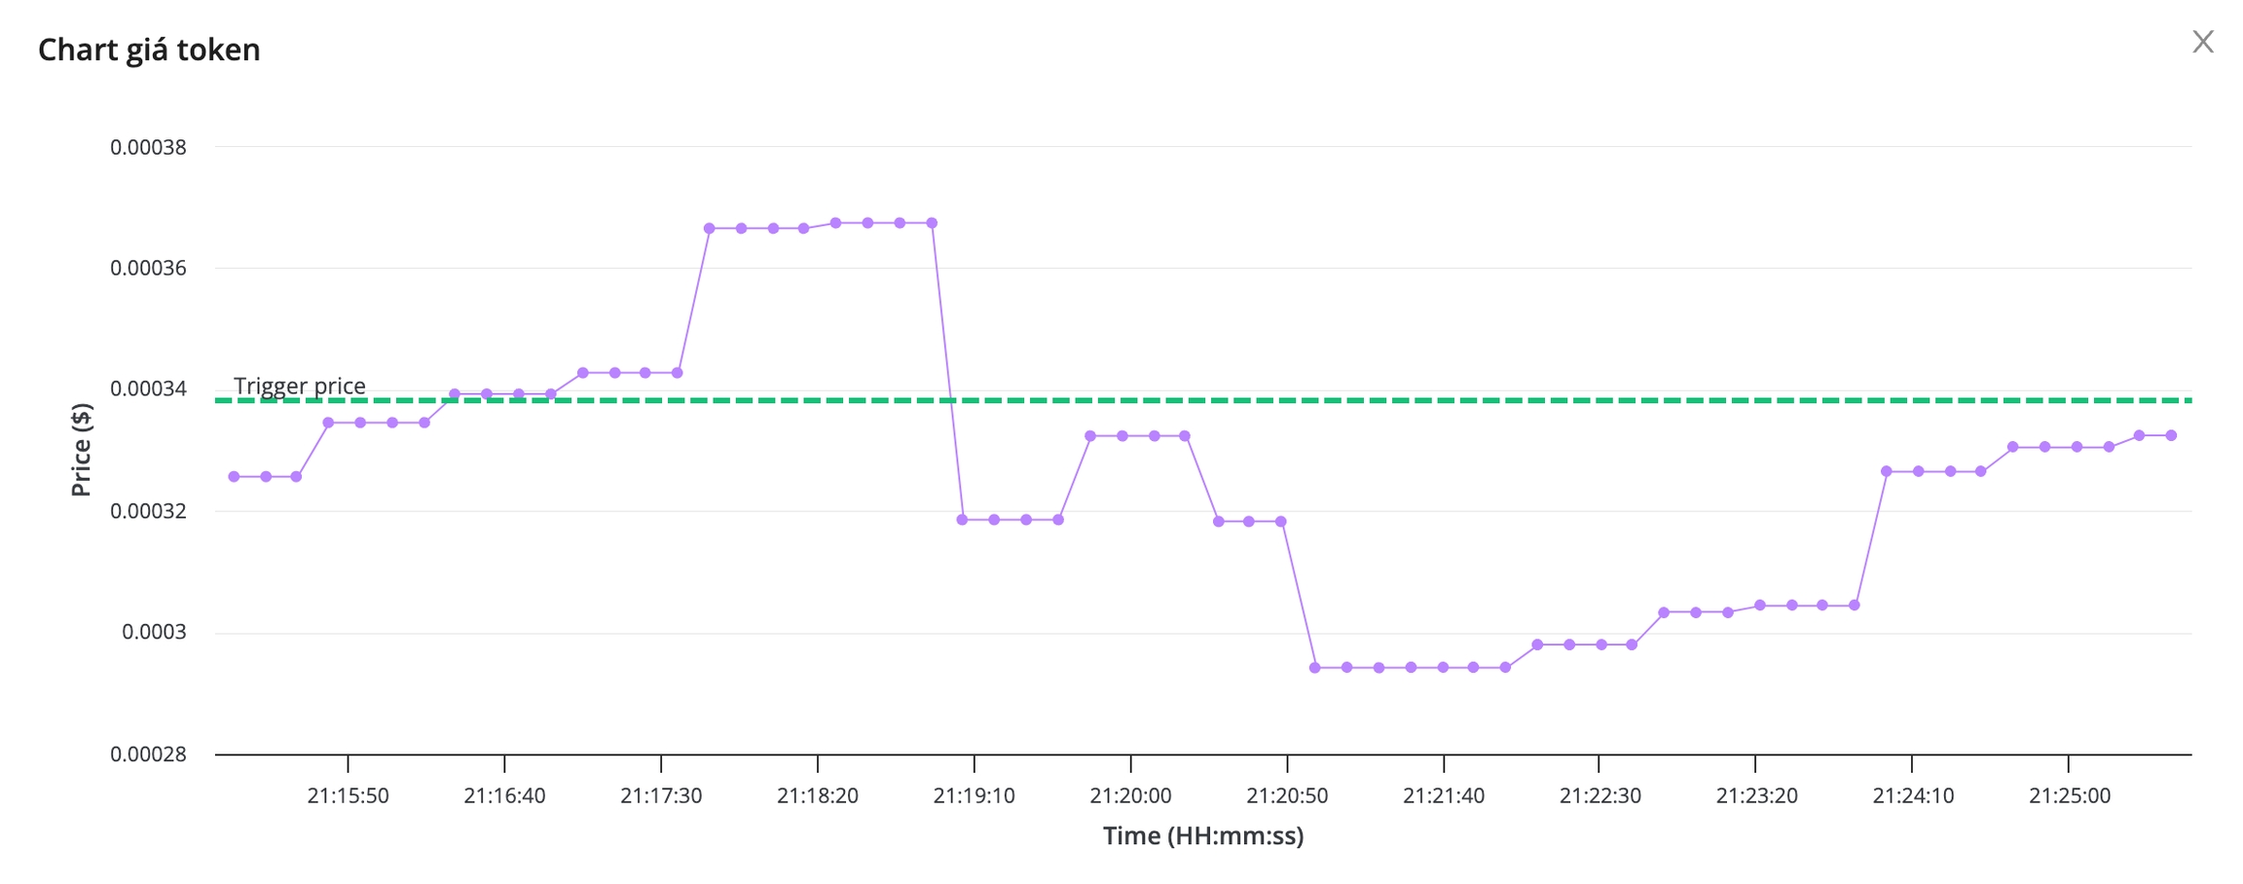Screen dimensions: 2243x884
Task: Select the 21:17:30 time axis label
Action: pos(661,795)
